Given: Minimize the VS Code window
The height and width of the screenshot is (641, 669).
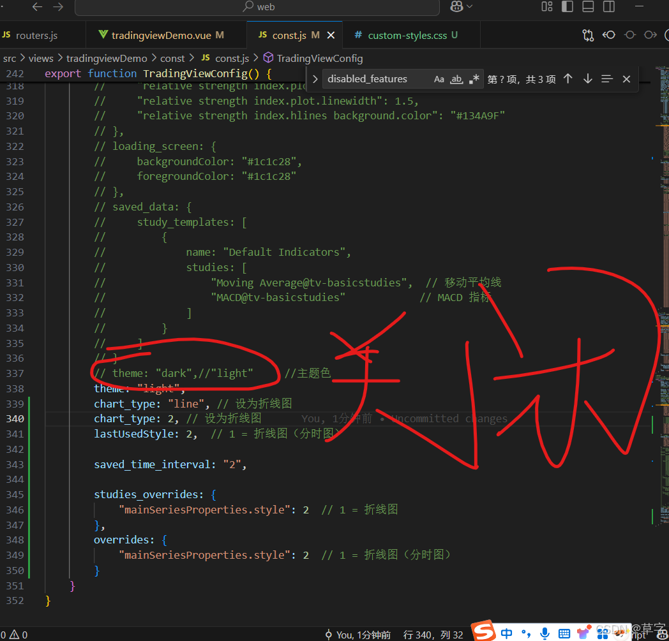Looking at the screenshot, I should pos(639,6).
